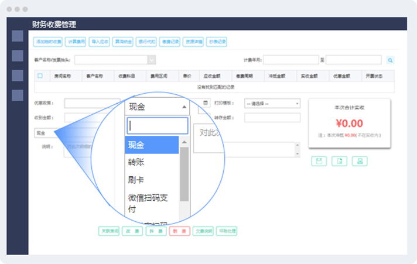Image resolution: width=417 pixels, height=264 pixels.
Task: Open the third sidebar square icon
Action: pyautogui.click(x=18, y=76)
